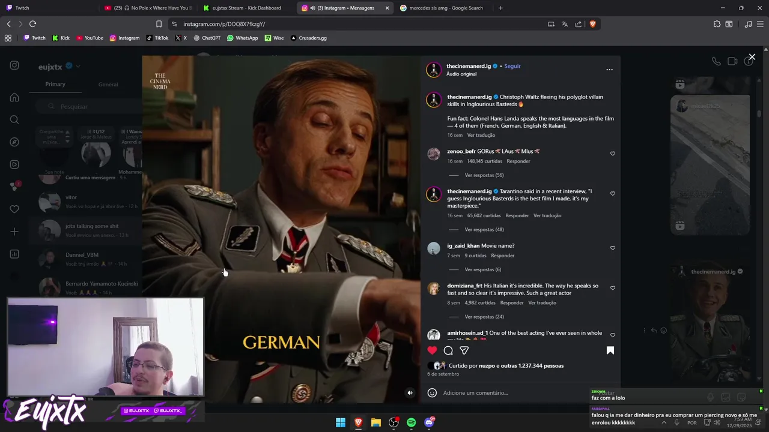Start a voice call in the chat header
The width and height of the screenshot is (769, 432).
716,61
